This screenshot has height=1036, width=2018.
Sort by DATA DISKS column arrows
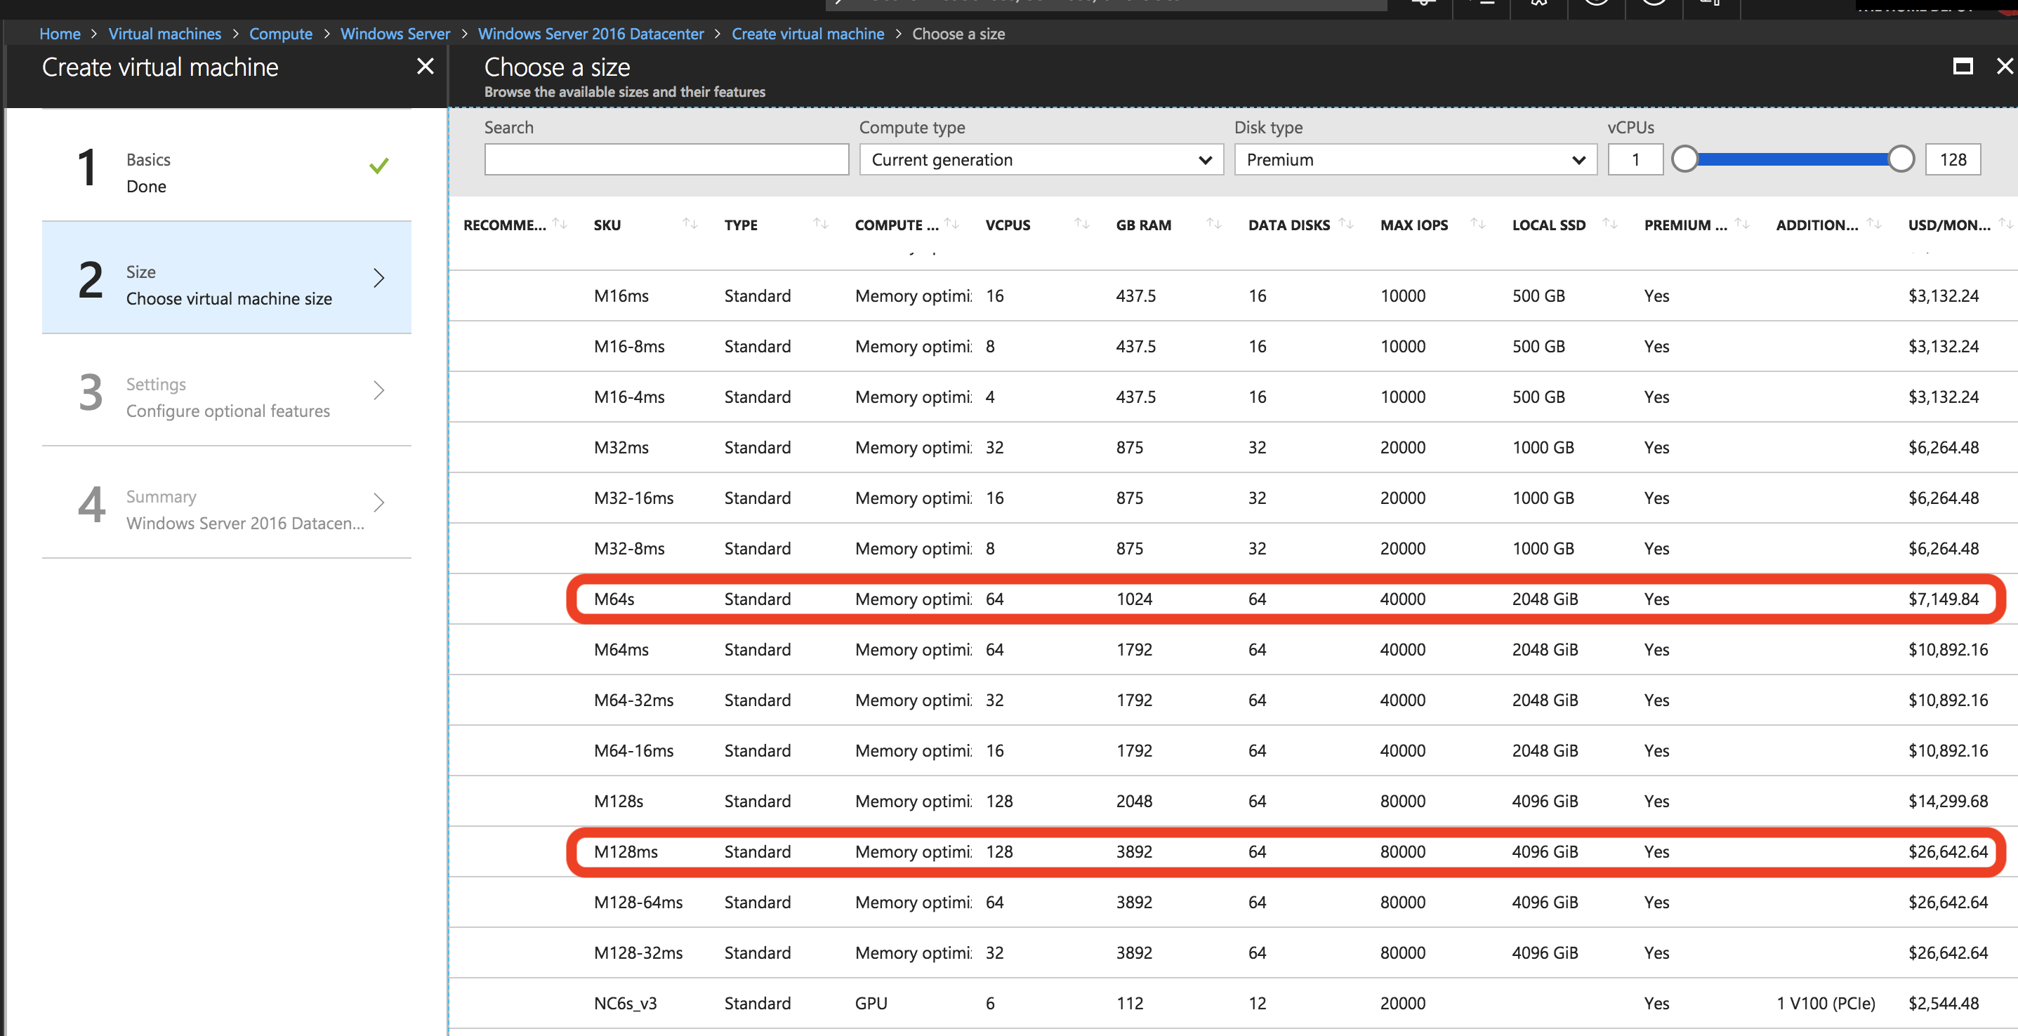click(x=1347, y=224)
